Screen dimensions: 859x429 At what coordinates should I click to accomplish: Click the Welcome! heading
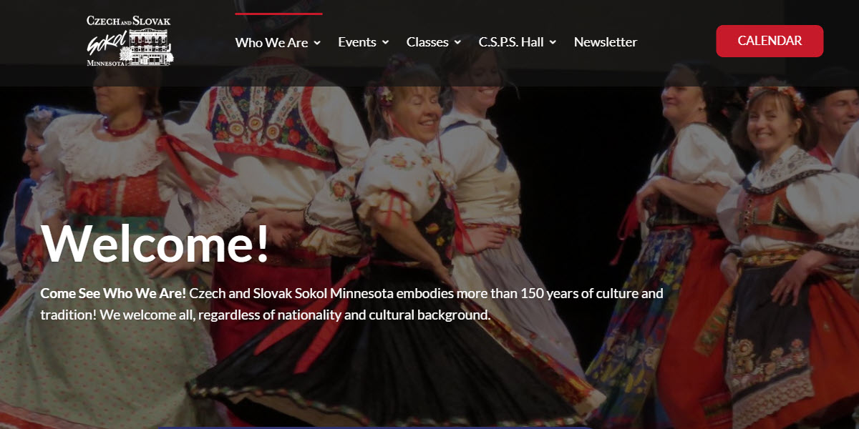tap(156, 243)
